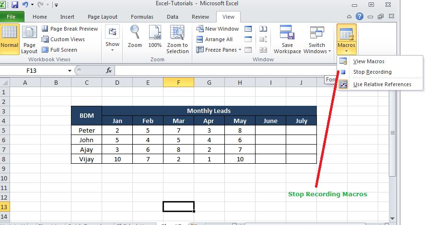Close the workbook window with the X icon
This screenshot has width=431, height=225.
[391, 16]
